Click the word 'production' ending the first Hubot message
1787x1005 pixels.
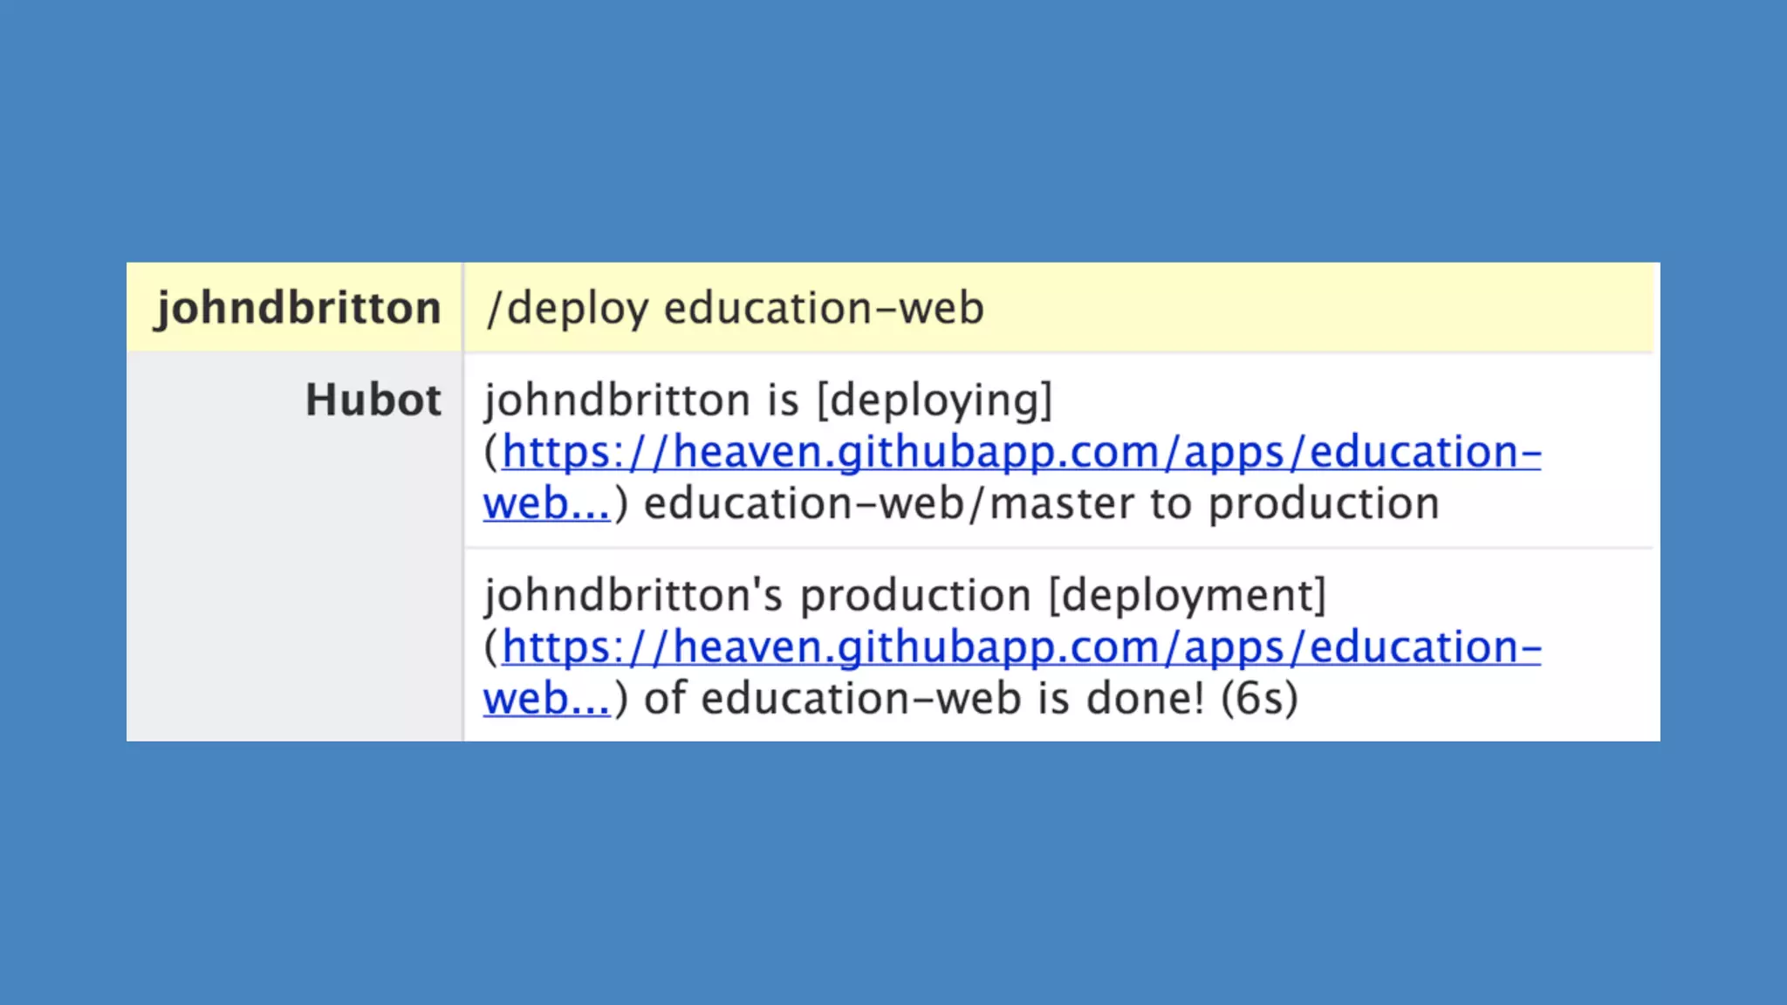1324,504
